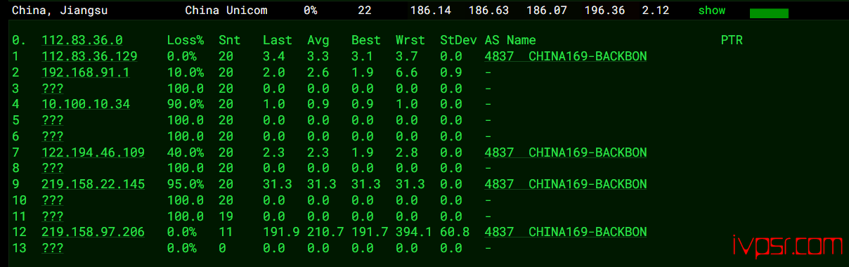Open IP link 112.83.36.129
Viewport: 849px width, 267px height.
[89, 56]
